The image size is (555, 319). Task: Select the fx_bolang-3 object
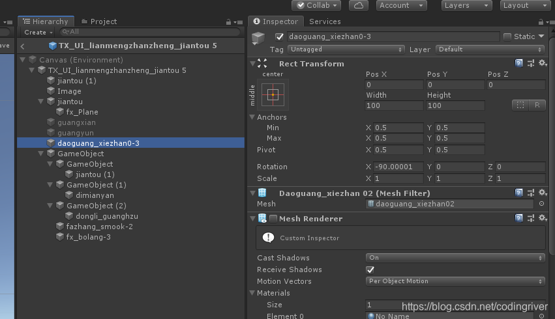tap(88, 237)
